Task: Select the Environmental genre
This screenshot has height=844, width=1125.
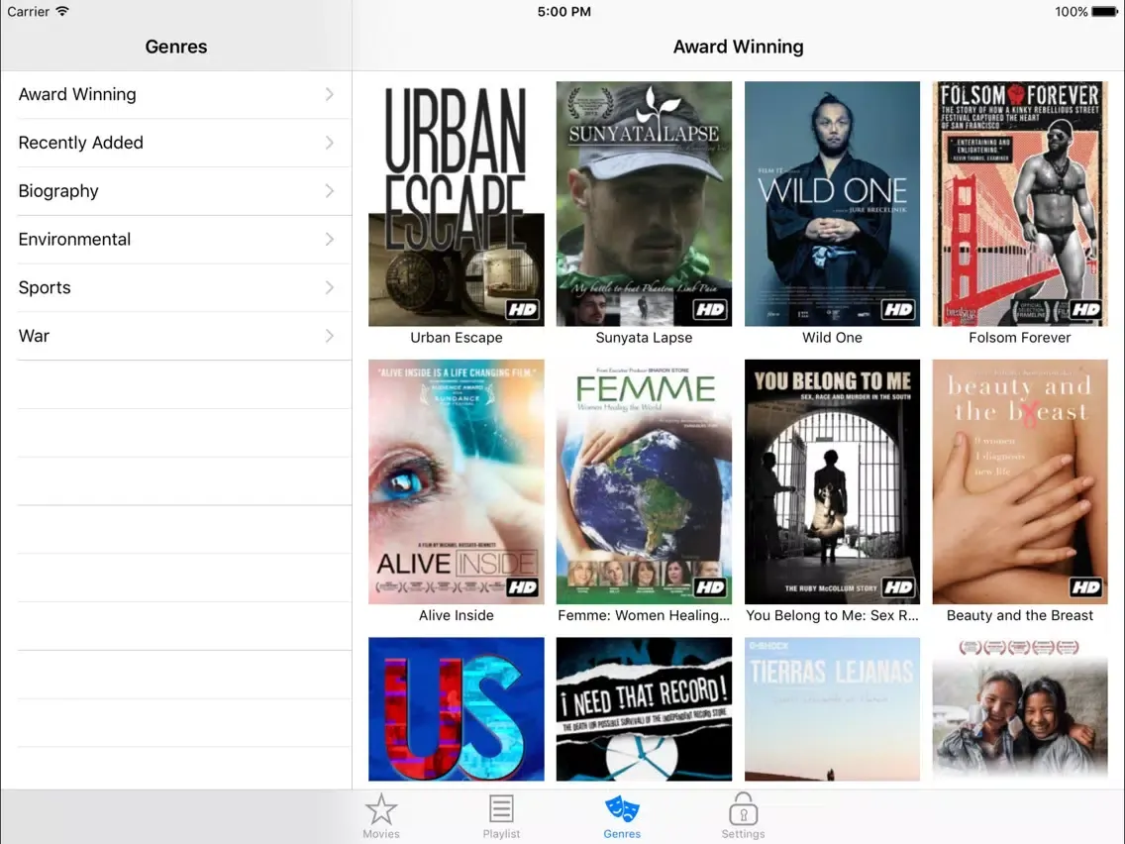Action: click(176, 239)
